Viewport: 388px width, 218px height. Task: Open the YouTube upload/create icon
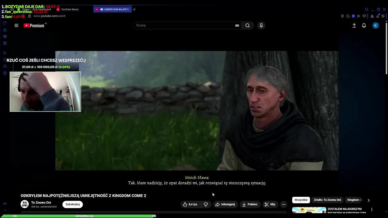(x=354, y=25)
